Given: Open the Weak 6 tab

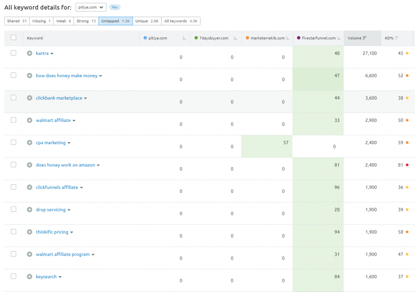Looking at the screenshot, I should tap(64, 21).
